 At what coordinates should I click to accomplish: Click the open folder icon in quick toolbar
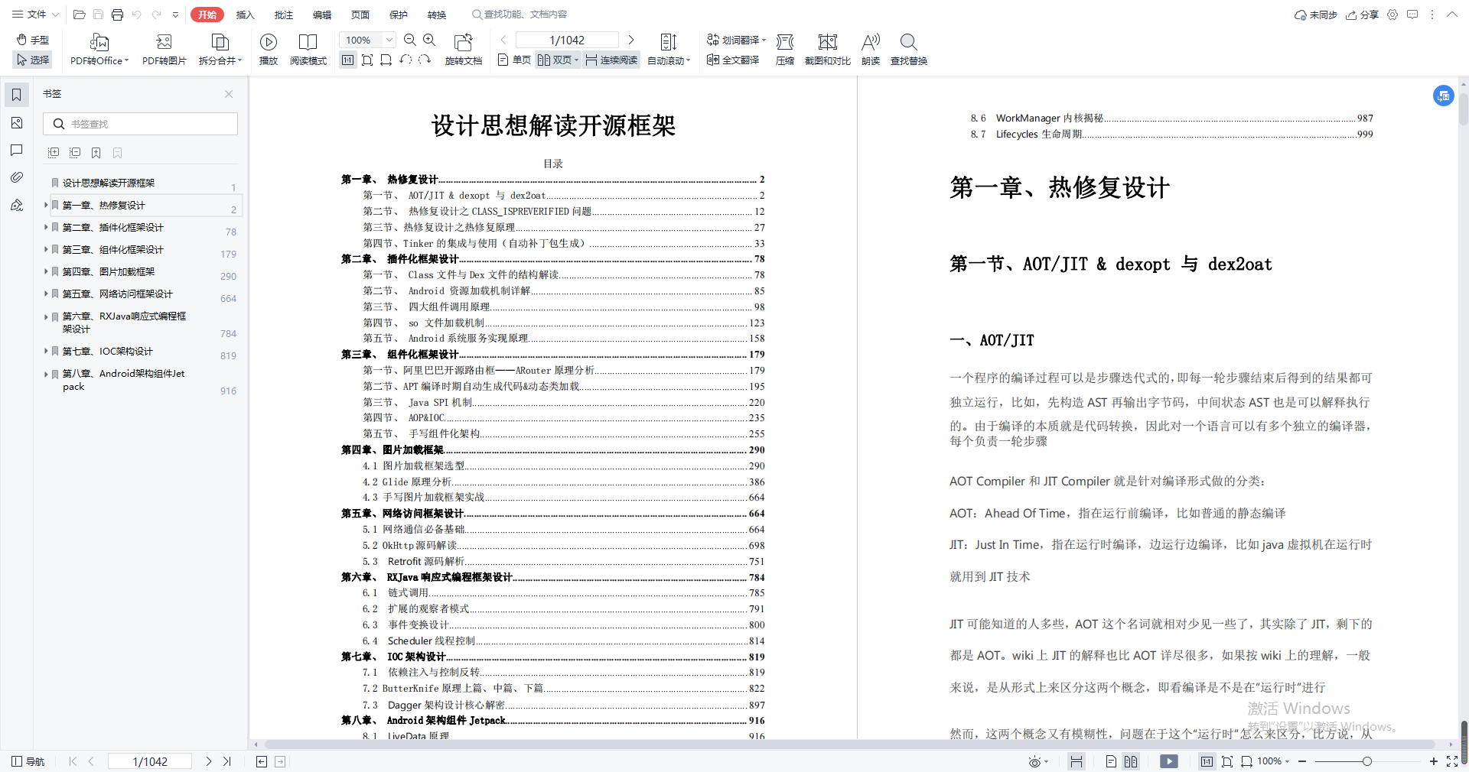point(79,15)
